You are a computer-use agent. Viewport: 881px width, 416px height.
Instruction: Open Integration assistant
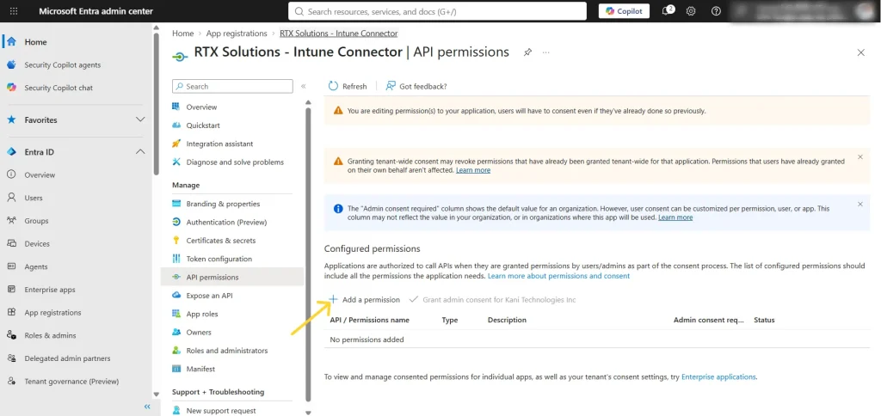[x=219, y=144]
